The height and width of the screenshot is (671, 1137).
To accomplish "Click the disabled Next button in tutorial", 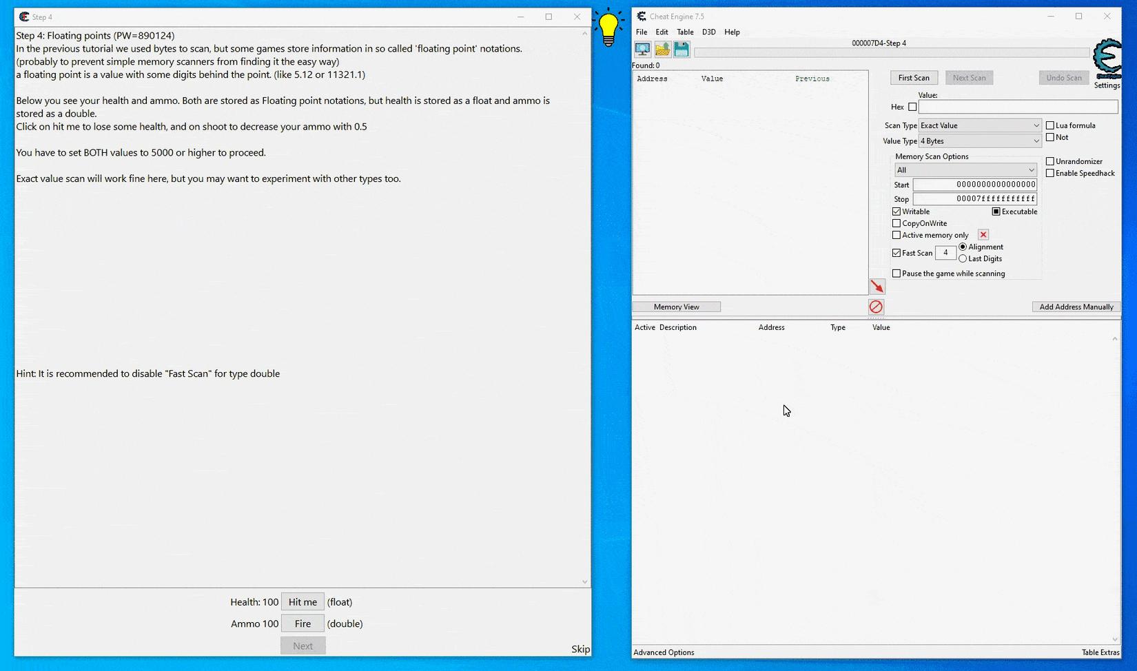I will (303, 646).
